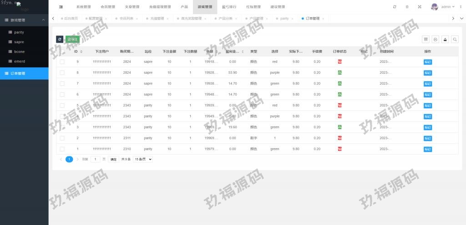The image size is (466, 225).
Task: Open the column filter icon above the table
Action: point(426,40)
